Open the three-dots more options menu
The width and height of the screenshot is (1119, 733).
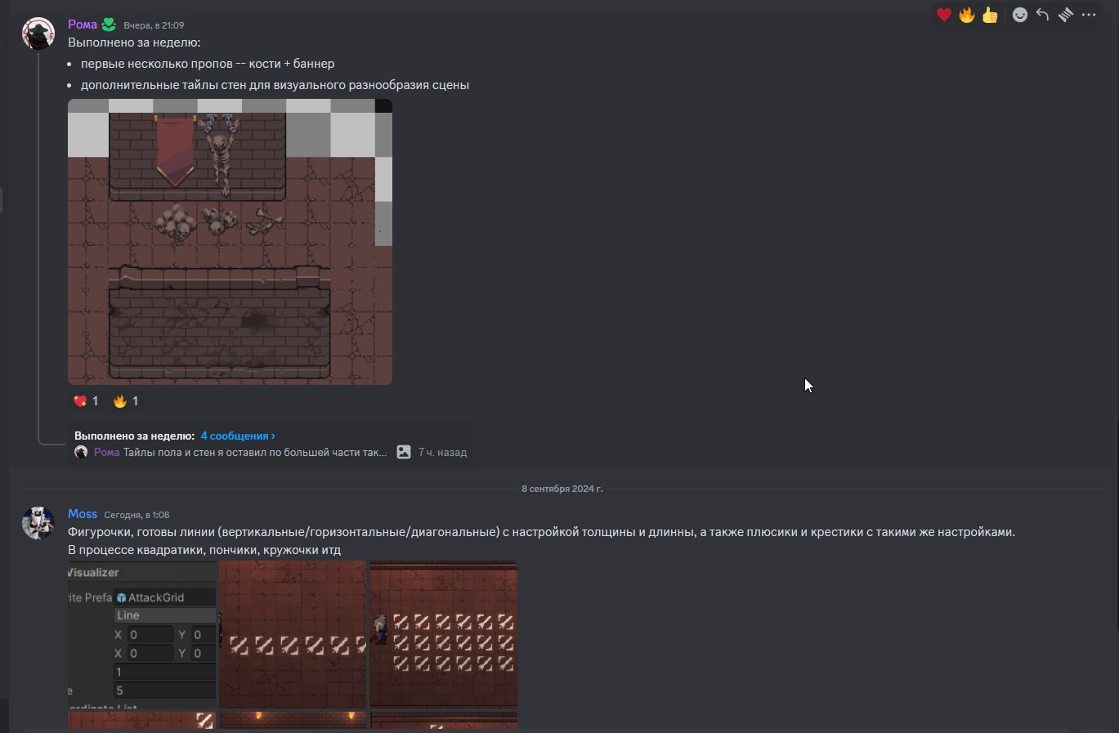1089,15
